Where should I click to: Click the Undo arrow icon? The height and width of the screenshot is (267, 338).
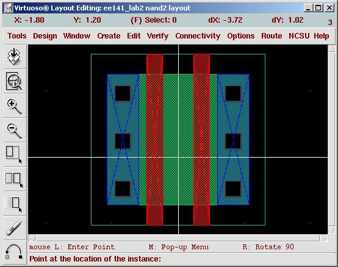(x=14, y=252)
